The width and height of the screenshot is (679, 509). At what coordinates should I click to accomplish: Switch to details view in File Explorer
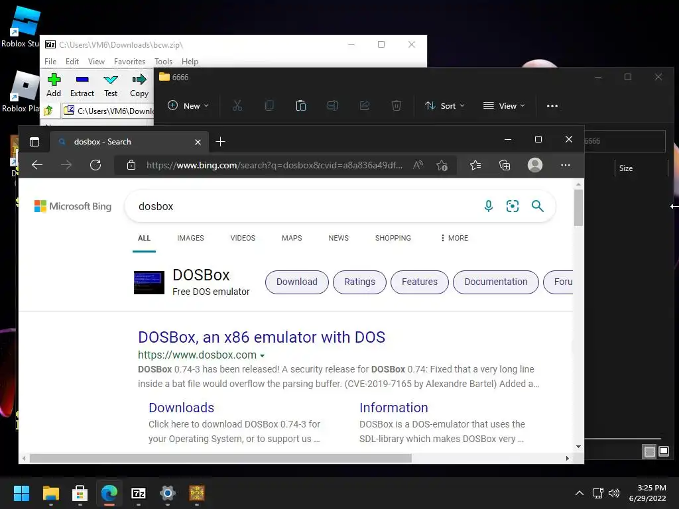tap(650, 452)
